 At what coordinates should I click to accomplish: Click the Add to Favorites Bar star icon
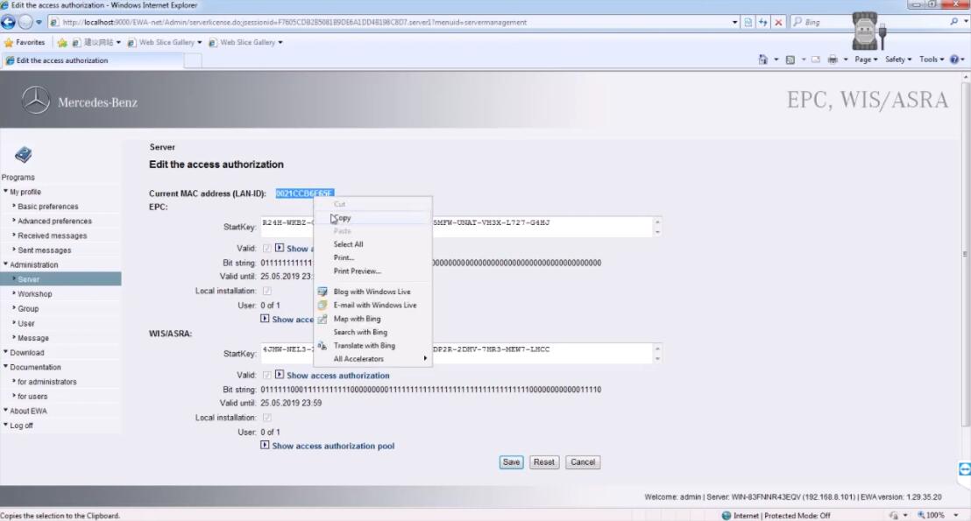(x=62, y=43)
